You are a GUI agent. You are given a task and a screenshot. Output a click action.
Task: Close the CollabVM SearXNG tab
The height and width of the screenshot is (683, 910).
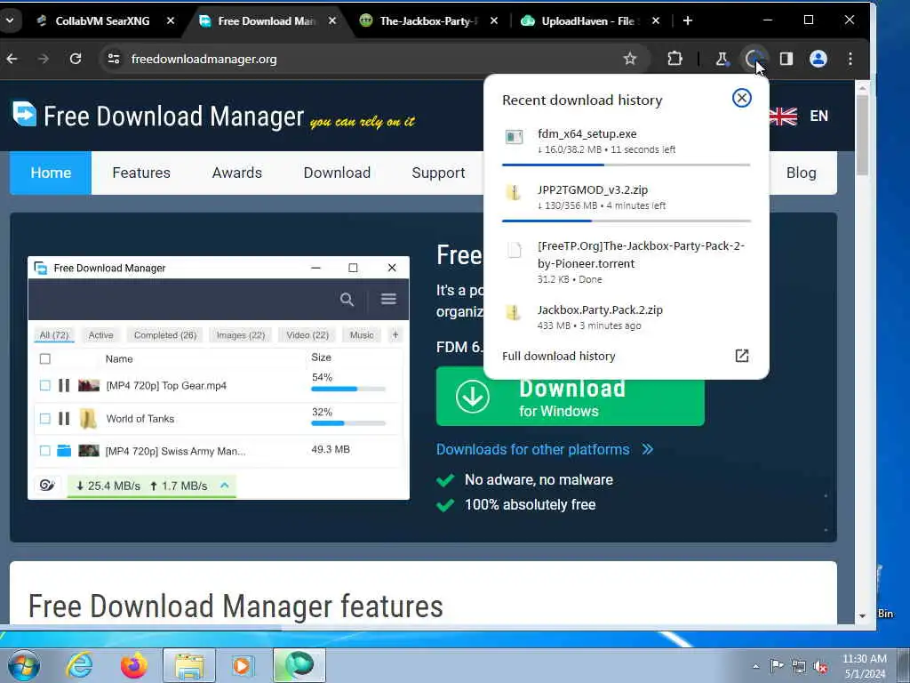[x=170, y=21]
